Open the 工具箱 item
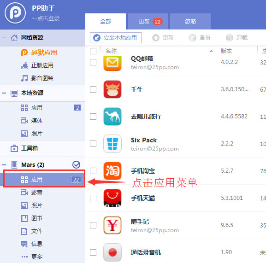 [x=42, y=148]
